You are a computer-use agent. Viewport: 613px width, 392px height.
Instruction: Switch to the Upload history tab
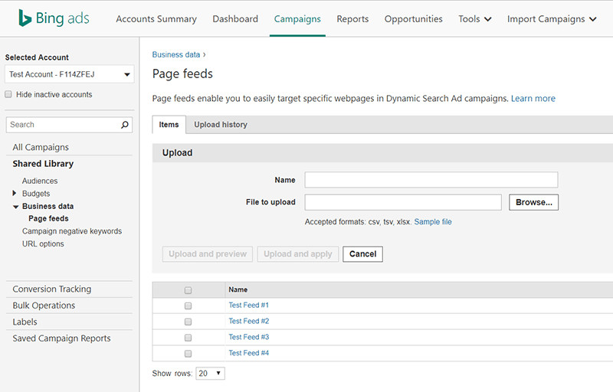(220, 125)
